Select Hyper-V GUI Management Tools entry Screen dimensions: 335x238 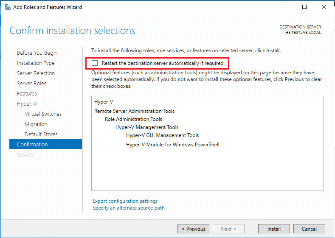tap(162, 135)
